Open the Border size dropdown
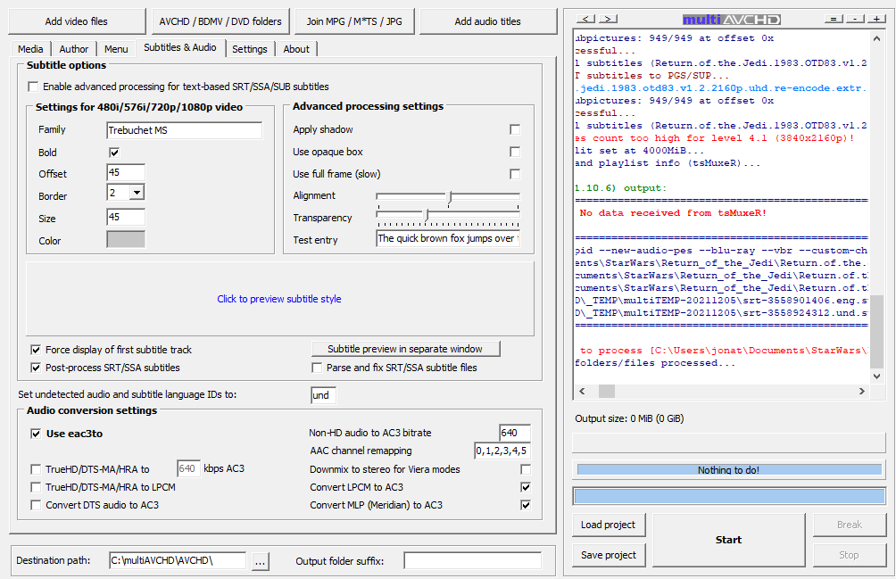Viewport: 896px width, 579px height. tap(137, 192)
